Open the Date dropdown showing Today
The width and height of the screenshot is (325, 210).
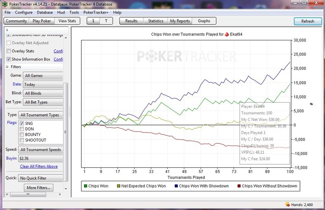pyautogui.click(x=43, y=85)
